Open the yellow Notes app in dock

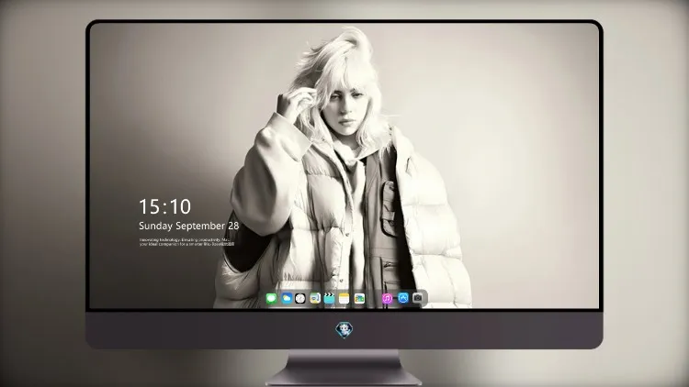(344, 298)
